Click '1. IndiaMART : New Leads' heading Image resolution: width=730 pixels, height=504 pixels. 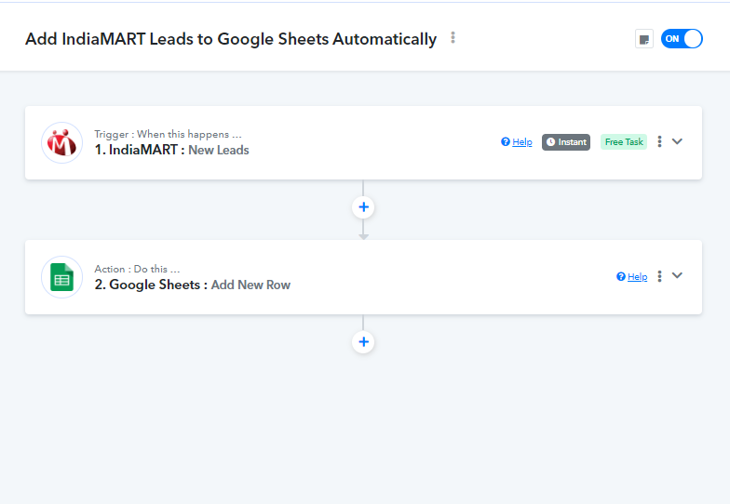(171, 151)
